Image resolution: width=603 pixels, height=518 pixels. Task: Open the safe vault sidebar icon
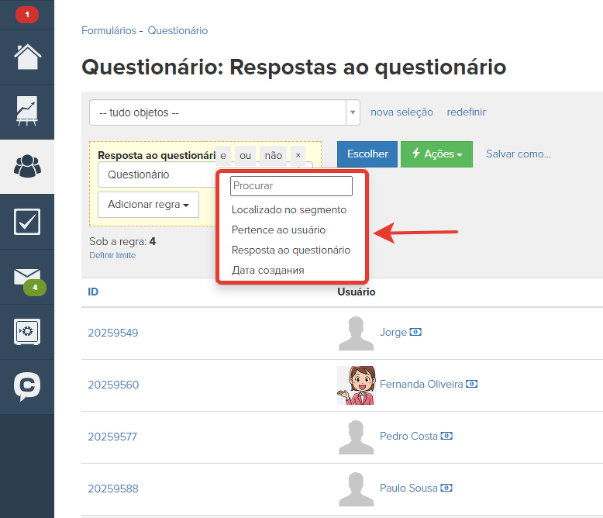pyautogui.click(x=27, y=332)
